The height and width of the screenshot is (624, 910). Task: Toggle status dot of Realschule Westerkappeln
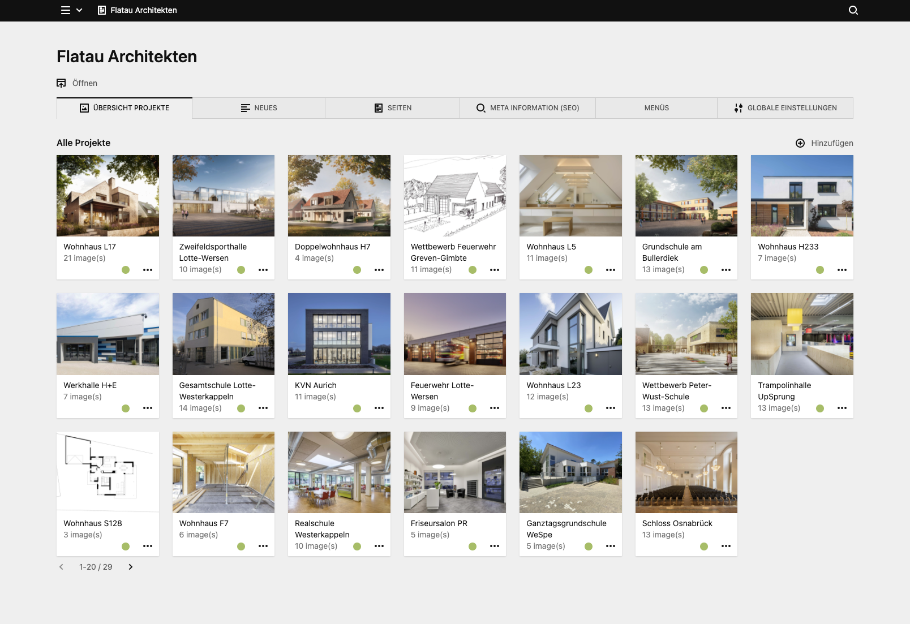pos(357,546)
